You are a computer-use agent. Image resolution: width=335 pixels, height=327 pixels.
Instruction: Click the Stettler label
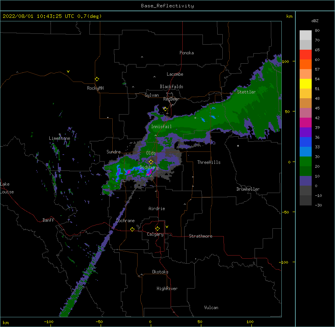pos(246,92)
